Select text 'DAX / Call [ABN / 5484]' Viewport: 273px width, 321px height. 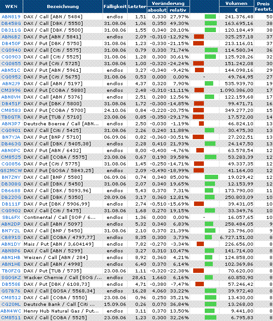coord(53,16)
